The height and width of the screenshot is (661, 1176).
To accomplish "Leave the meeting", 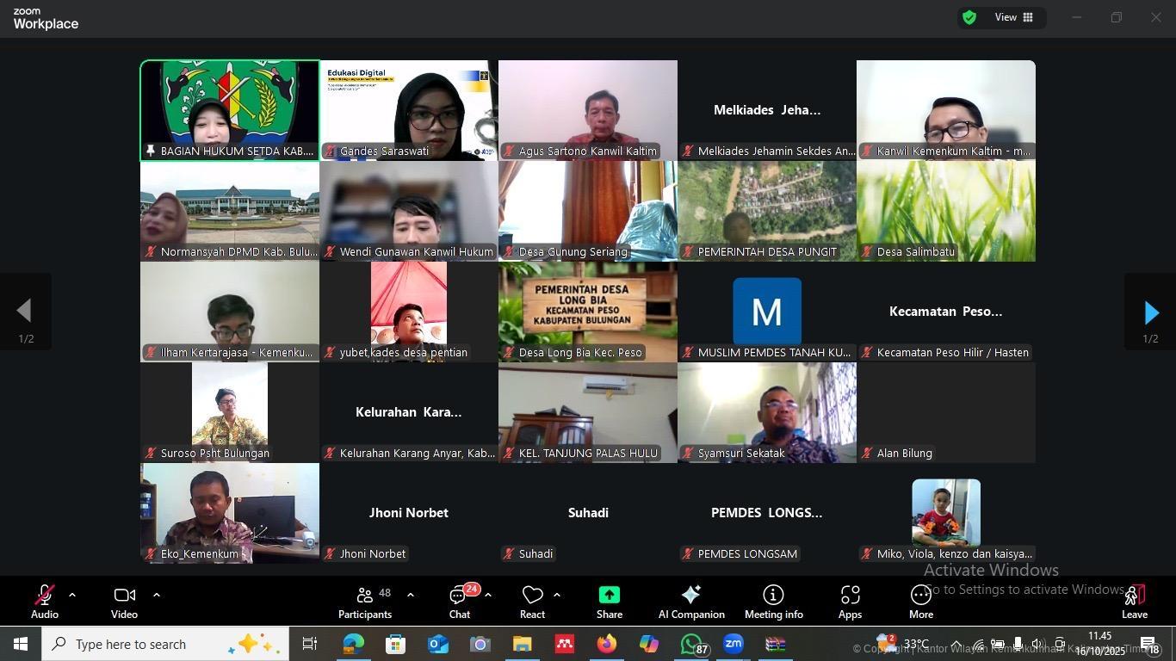I will pyautogui.click(x=1134, y=602).
